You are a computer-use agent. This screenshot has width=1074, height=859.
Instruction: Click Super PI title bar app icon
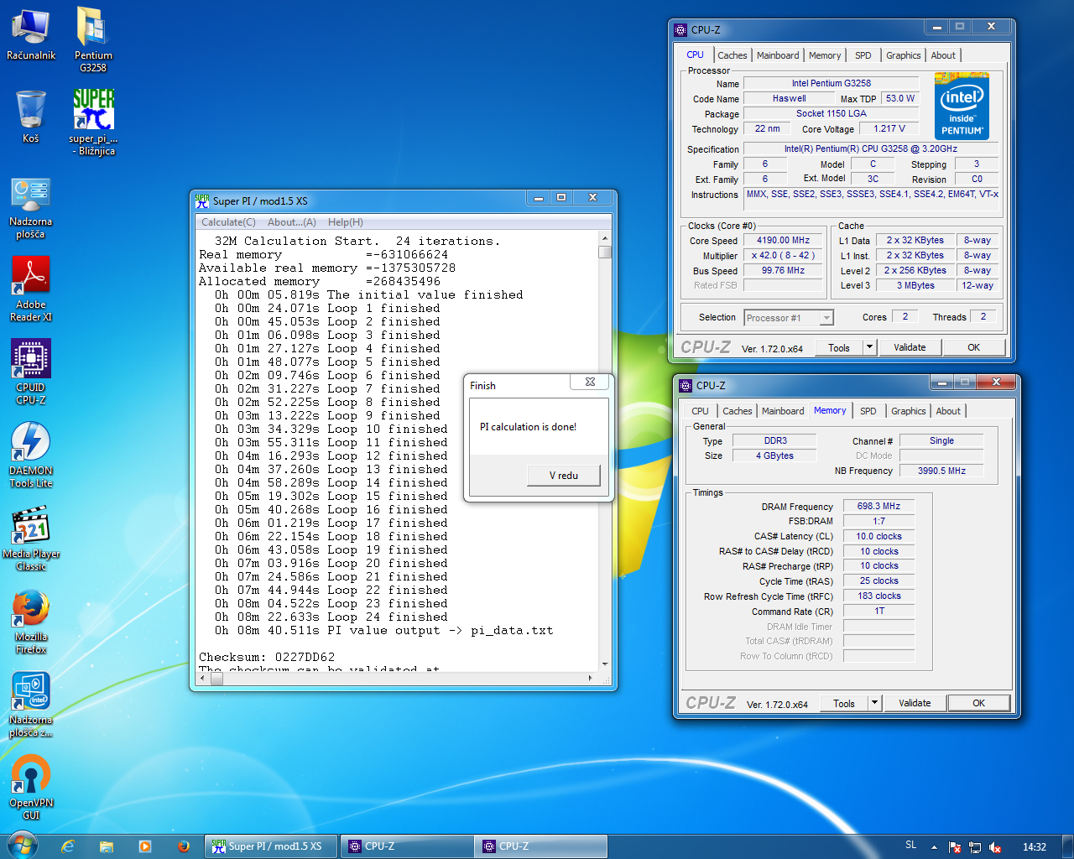tap(202, 200)
